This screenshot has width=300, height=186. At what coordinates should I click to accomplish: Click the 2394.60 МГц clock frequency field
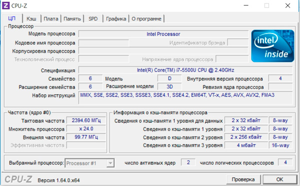(x=86, y=120)
